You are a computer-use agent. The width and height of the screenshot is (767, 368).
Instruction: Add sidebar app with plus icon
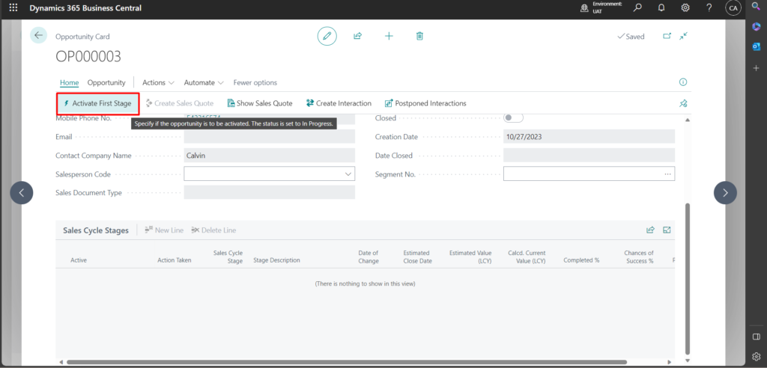pos(756,68)
